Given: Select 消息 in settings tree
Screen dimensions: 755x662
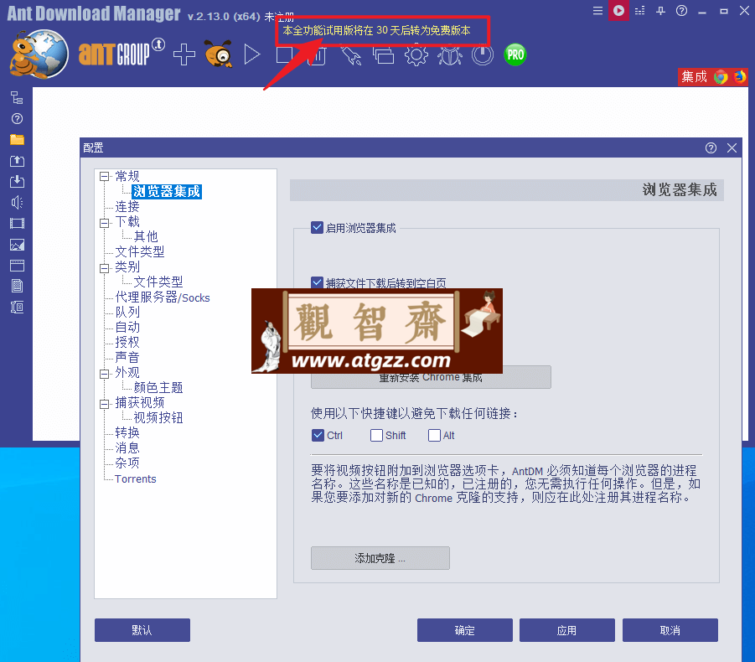Looking at the screenshot, I should point(127,447).
